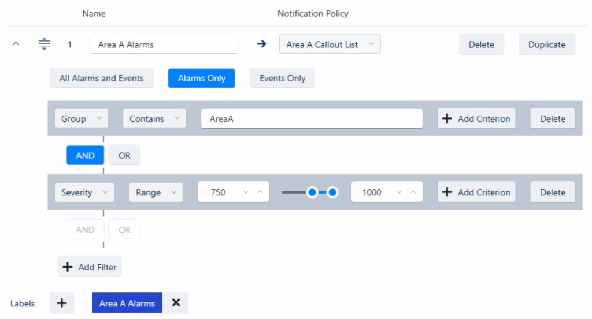Select the Events Only option
Viewport: 592px width, 319px height.
pos(282,79)
